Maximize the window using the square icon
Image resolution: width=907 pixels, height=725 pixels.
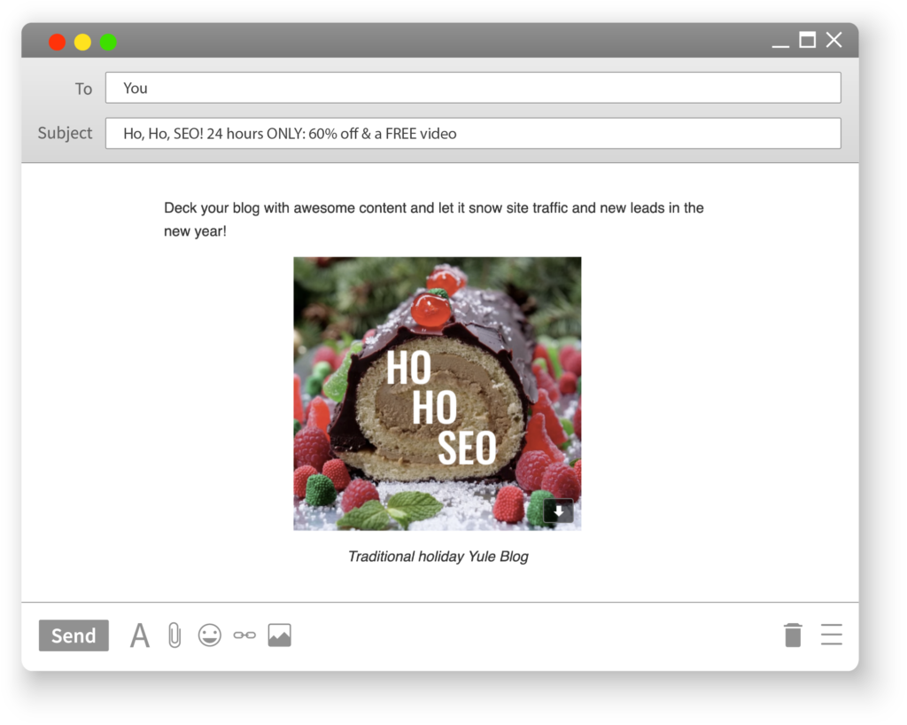(807, 40)
